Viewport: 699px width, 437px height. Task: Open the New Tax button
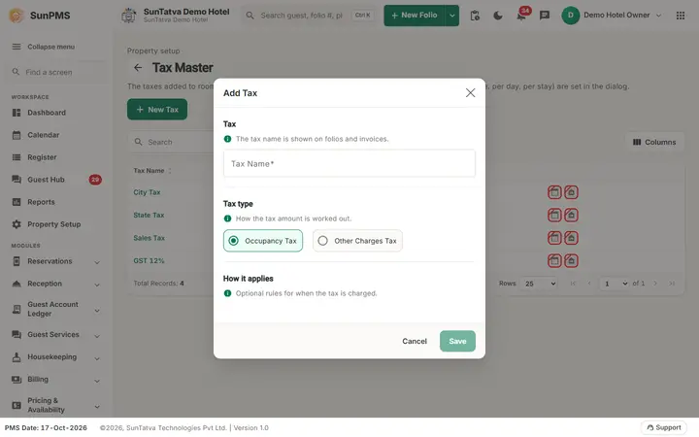(x=157, y=109)
